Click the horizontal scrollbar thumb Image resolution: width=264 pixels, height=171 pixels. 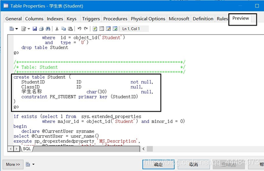(150, 149)
